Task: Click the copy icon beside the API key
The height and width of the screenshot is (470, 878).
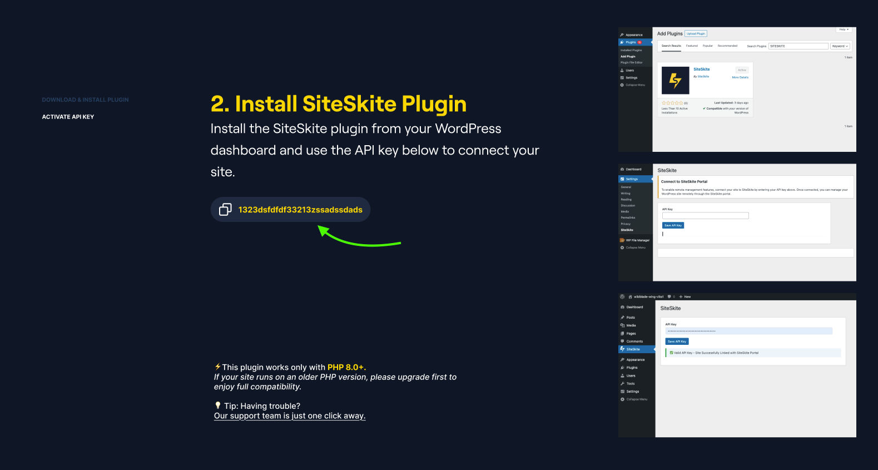Action: 225,210
